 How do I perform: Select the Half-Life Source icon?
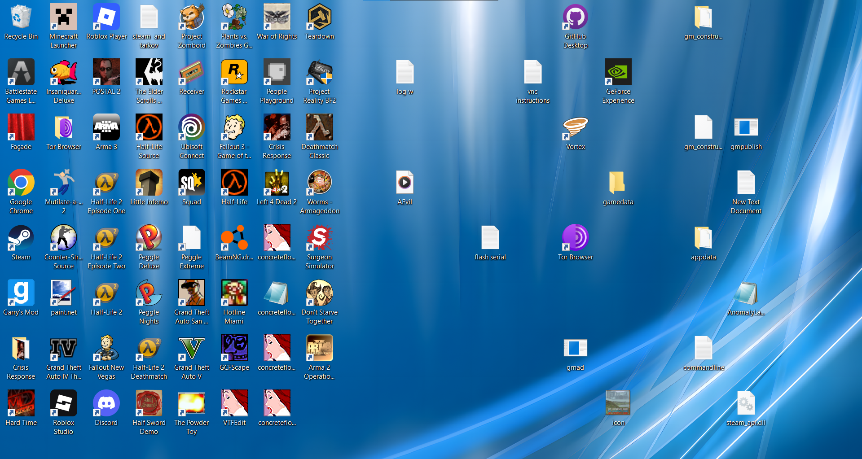(149, 127)
